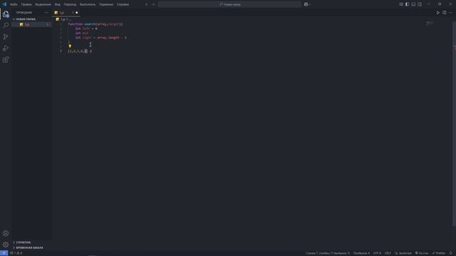Click the lightbulb code action icon
Viewport: 456px width, 256px height.
[x=70, y=46]
